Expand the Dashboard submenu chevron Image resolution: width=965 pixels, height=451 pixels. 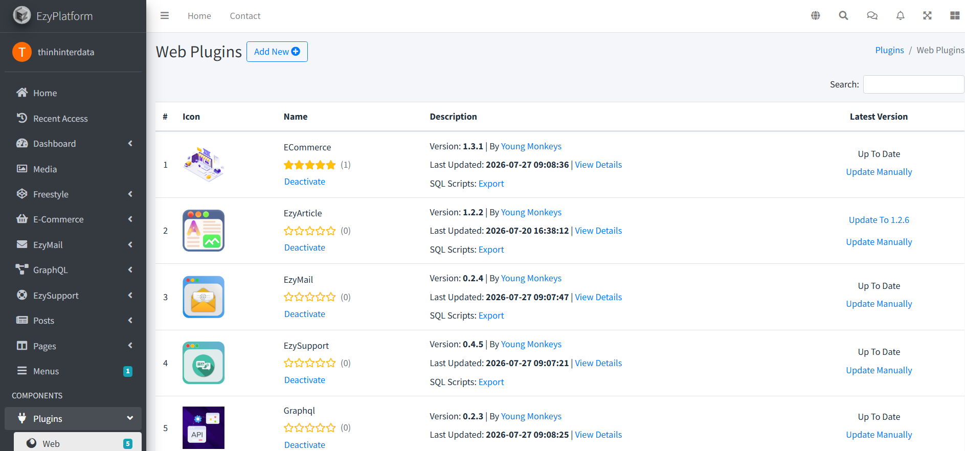click(x=130, y=143)
